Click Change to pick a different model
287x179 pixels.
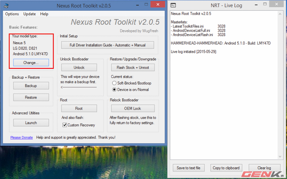coord(31,63)
